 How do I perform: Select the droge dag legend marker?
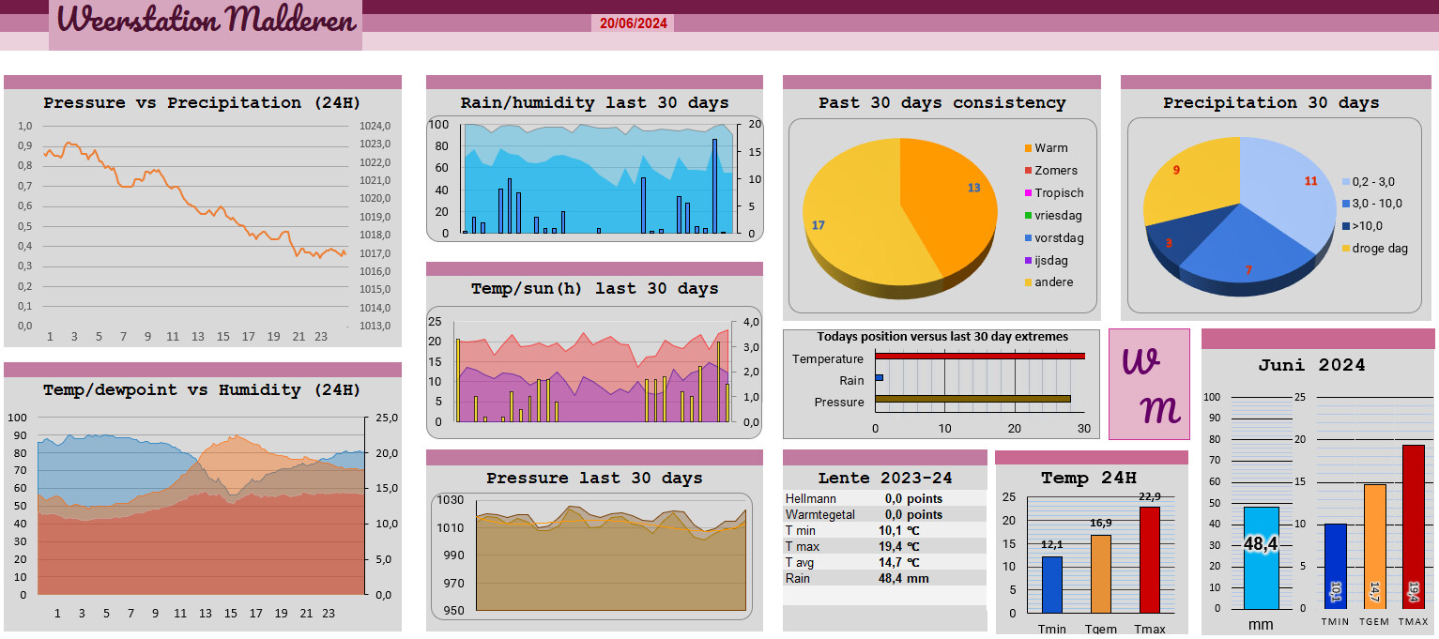tap(1346, 249)
